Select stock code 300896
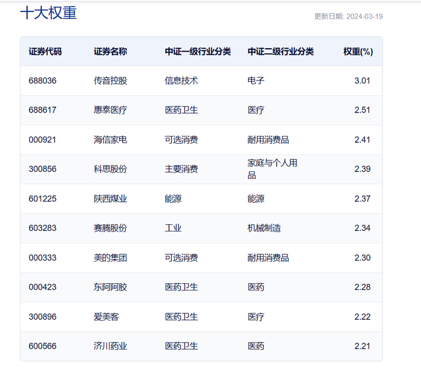The height and width of the screenshot is (374, 421). click(43, 317)
